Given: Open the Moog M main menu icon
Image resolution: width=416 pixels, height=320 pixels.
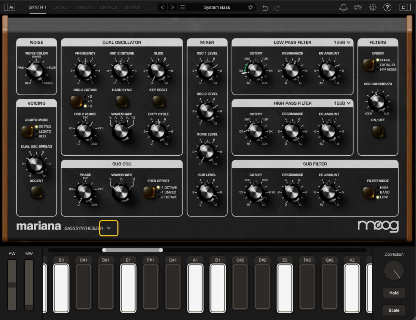Looking at the screenshot, I should click(x=10, y=7).
